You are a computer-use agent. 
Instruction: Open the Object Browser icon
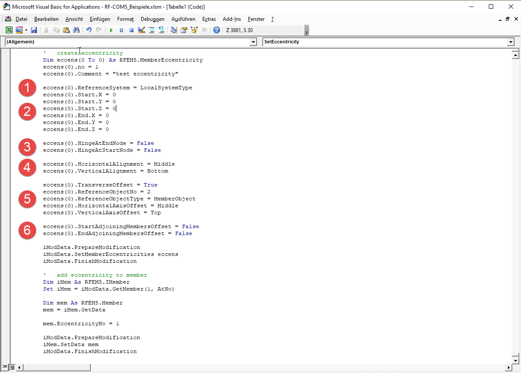(x=194, y=30)
